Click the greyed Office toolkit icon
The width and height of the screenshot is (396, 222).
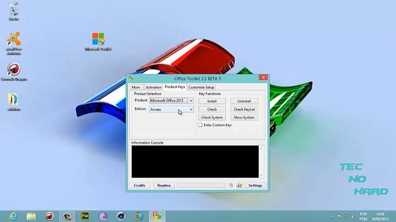231,185
